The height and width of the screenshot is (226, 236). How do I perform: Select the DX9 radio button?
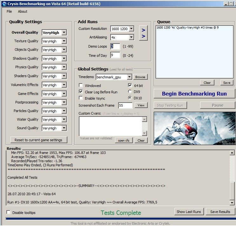130,91
